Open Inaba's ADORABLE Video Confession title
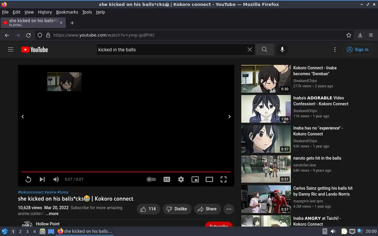378x236 pixels. (321, 101)
